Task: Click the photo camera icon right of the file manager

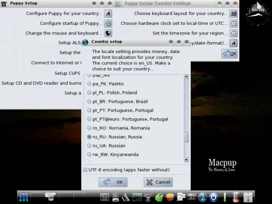Action: (192, 197)
